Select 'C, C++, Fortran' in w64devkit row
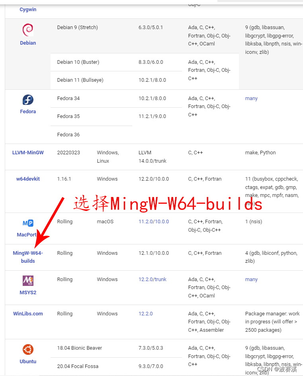The image size is (303, 376). coord(205,179)
